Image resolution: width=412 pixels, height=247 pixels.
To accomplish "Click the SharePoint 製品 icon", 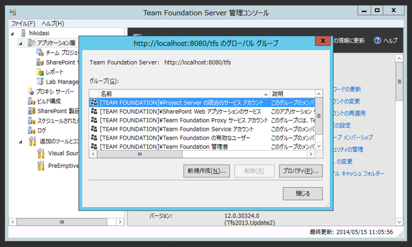I will pyautogui.click(x=32, y=111).
